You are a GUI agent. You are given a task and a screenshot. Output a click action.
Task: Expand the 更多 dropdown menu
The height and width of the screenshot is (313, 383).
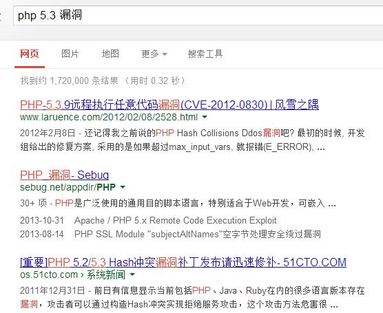click(x=154, y=54)
